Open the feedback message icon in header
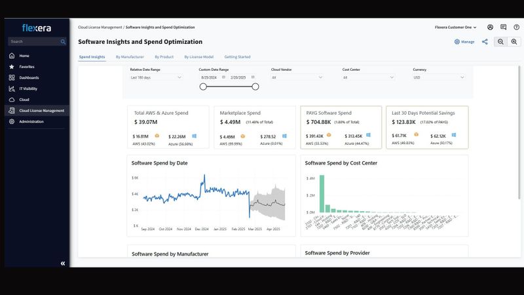This screenshot has width=524, height=295. (503, 27)
